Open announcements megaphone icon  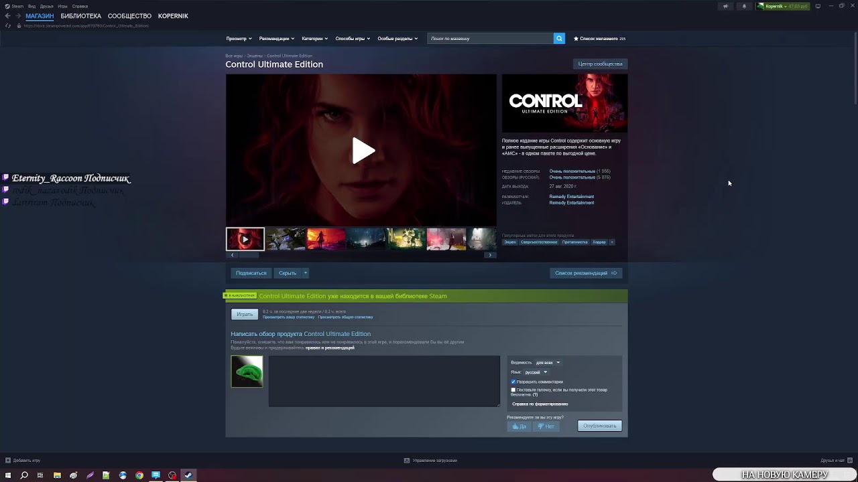[x=725, y=6]
